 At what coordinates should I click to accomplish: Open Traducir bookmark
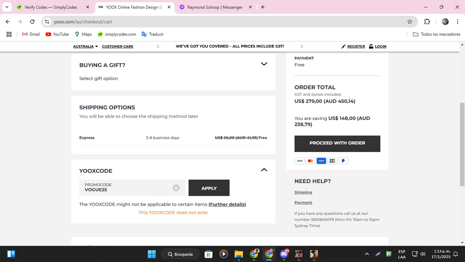(153, 34)
